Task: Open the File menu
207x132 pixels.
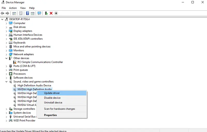Action: tap(4, 8)
